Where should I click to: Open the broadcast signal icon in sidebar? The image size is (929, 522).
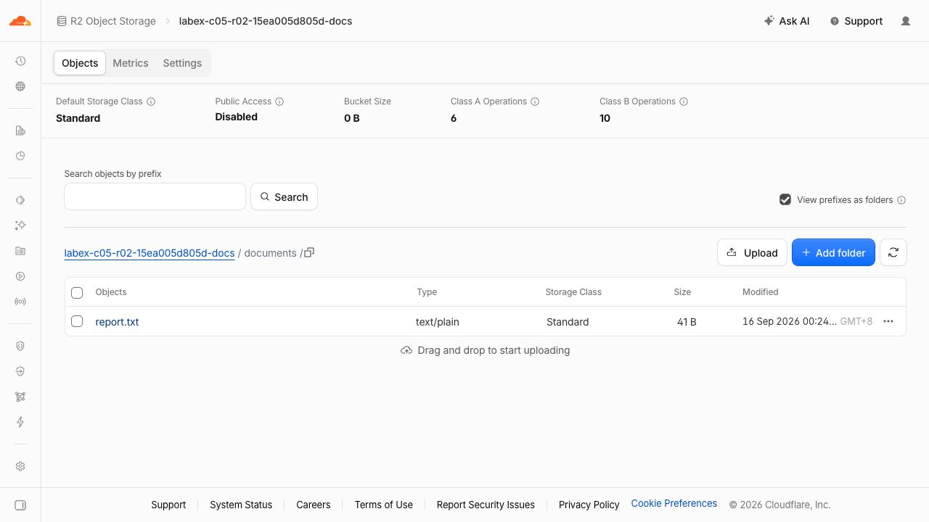tap(20, 302)
